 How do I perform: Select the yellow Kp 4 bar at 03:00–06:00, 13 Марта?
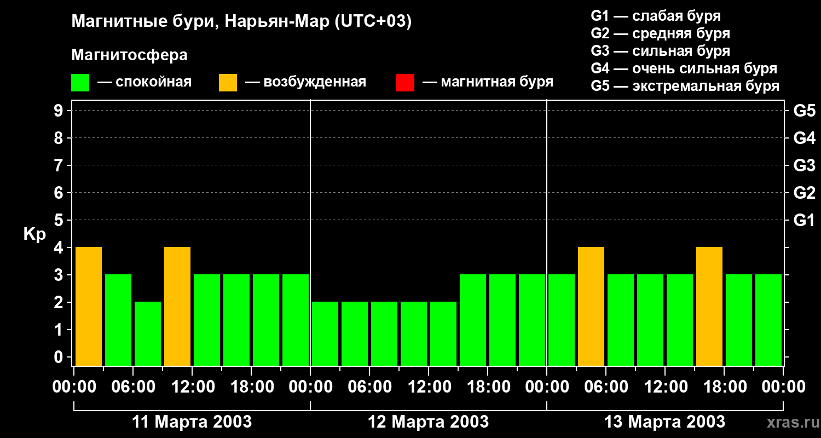click(591, 306)
